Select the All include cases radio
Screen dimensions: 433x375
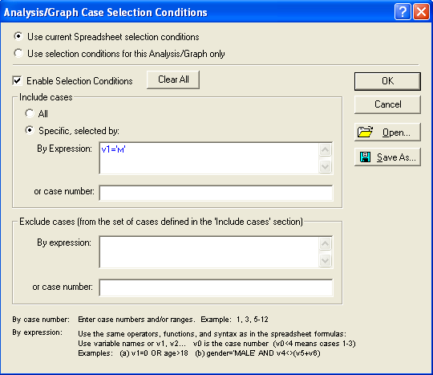click(x=30, y=113)
